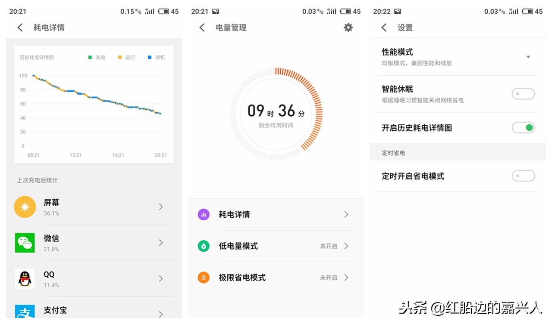The width and height of the screenshot is (552, 324).
Task: Enable 智能休眠 smart sleep
Action: tap(523, 93)
